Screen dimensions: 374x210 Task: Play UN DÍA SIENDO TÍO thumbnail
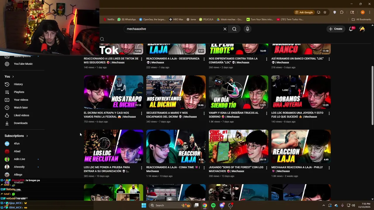238,92
